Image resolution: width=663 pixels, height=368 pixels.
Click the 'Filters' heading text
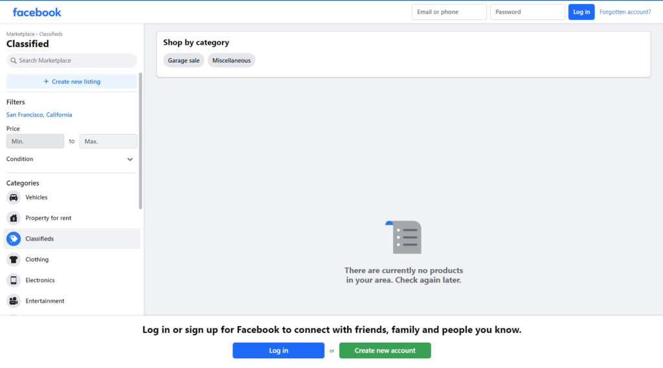tap(16, 102)
